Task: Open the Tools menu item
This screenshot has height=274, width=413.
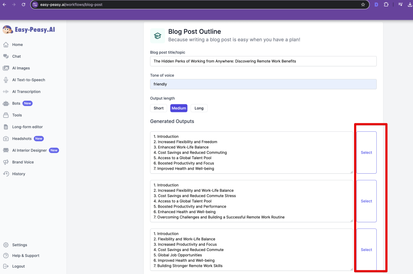Action: tap(17, 115)
